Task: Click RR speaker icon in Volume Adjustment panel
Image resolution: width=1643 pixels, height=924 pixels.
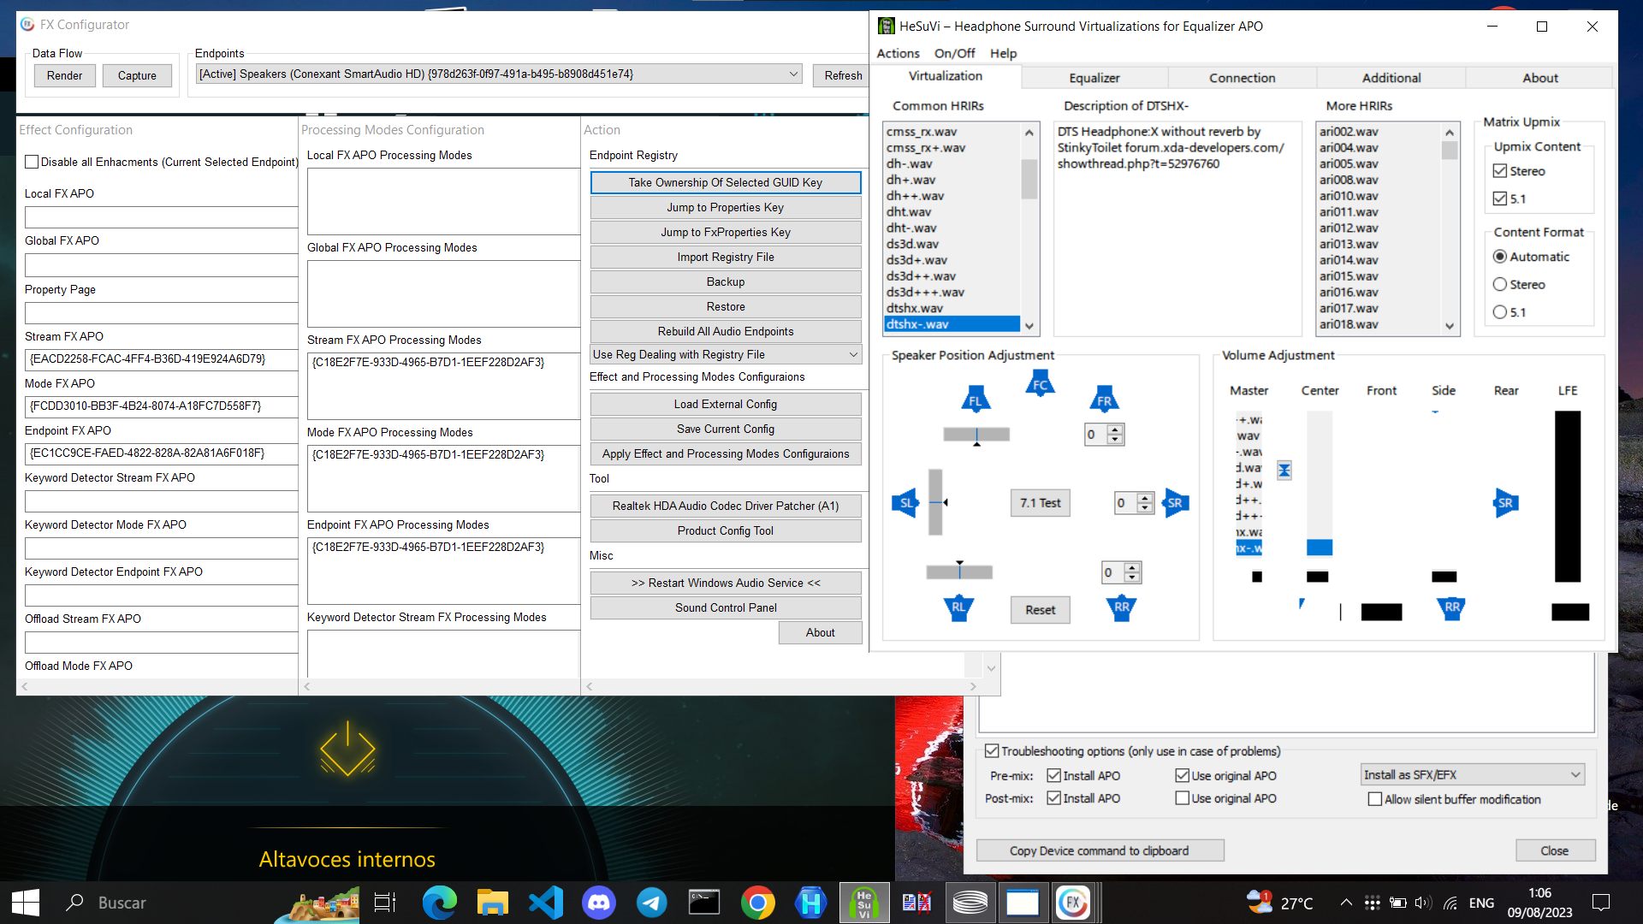Action: click(x=1451, y=607)
